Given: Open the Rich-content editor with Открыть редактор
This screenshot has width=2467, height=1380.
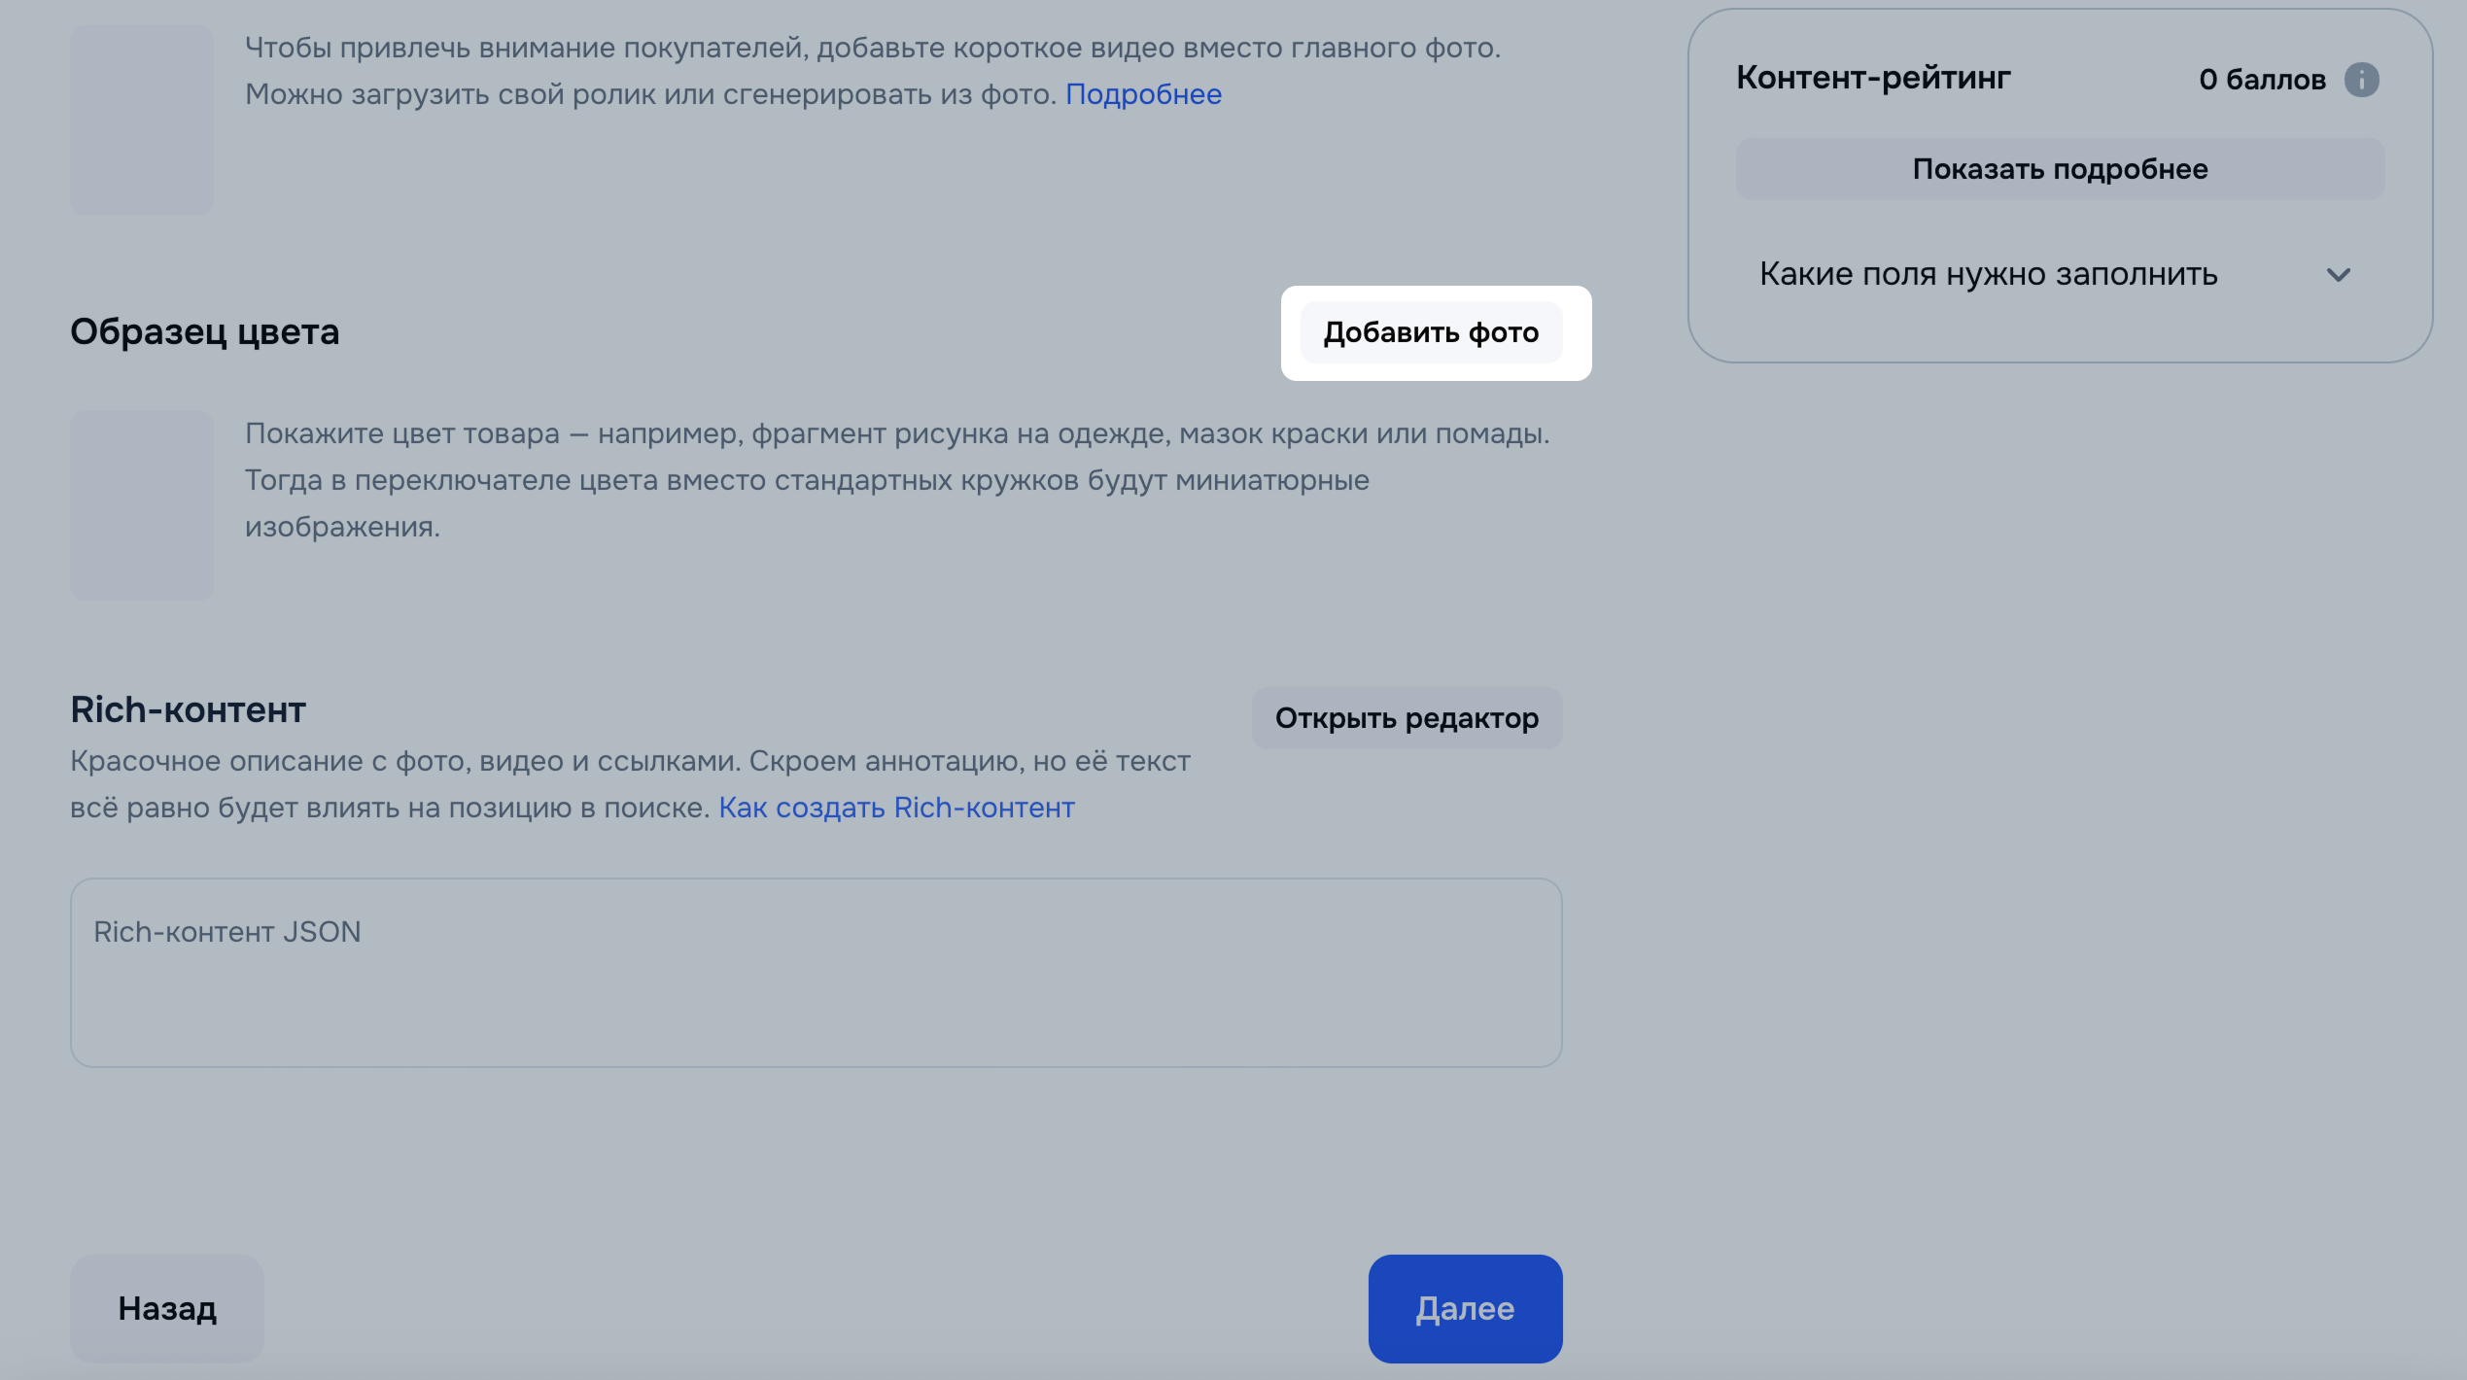Looking at the screenshot, I should (x=1407, y=718).
